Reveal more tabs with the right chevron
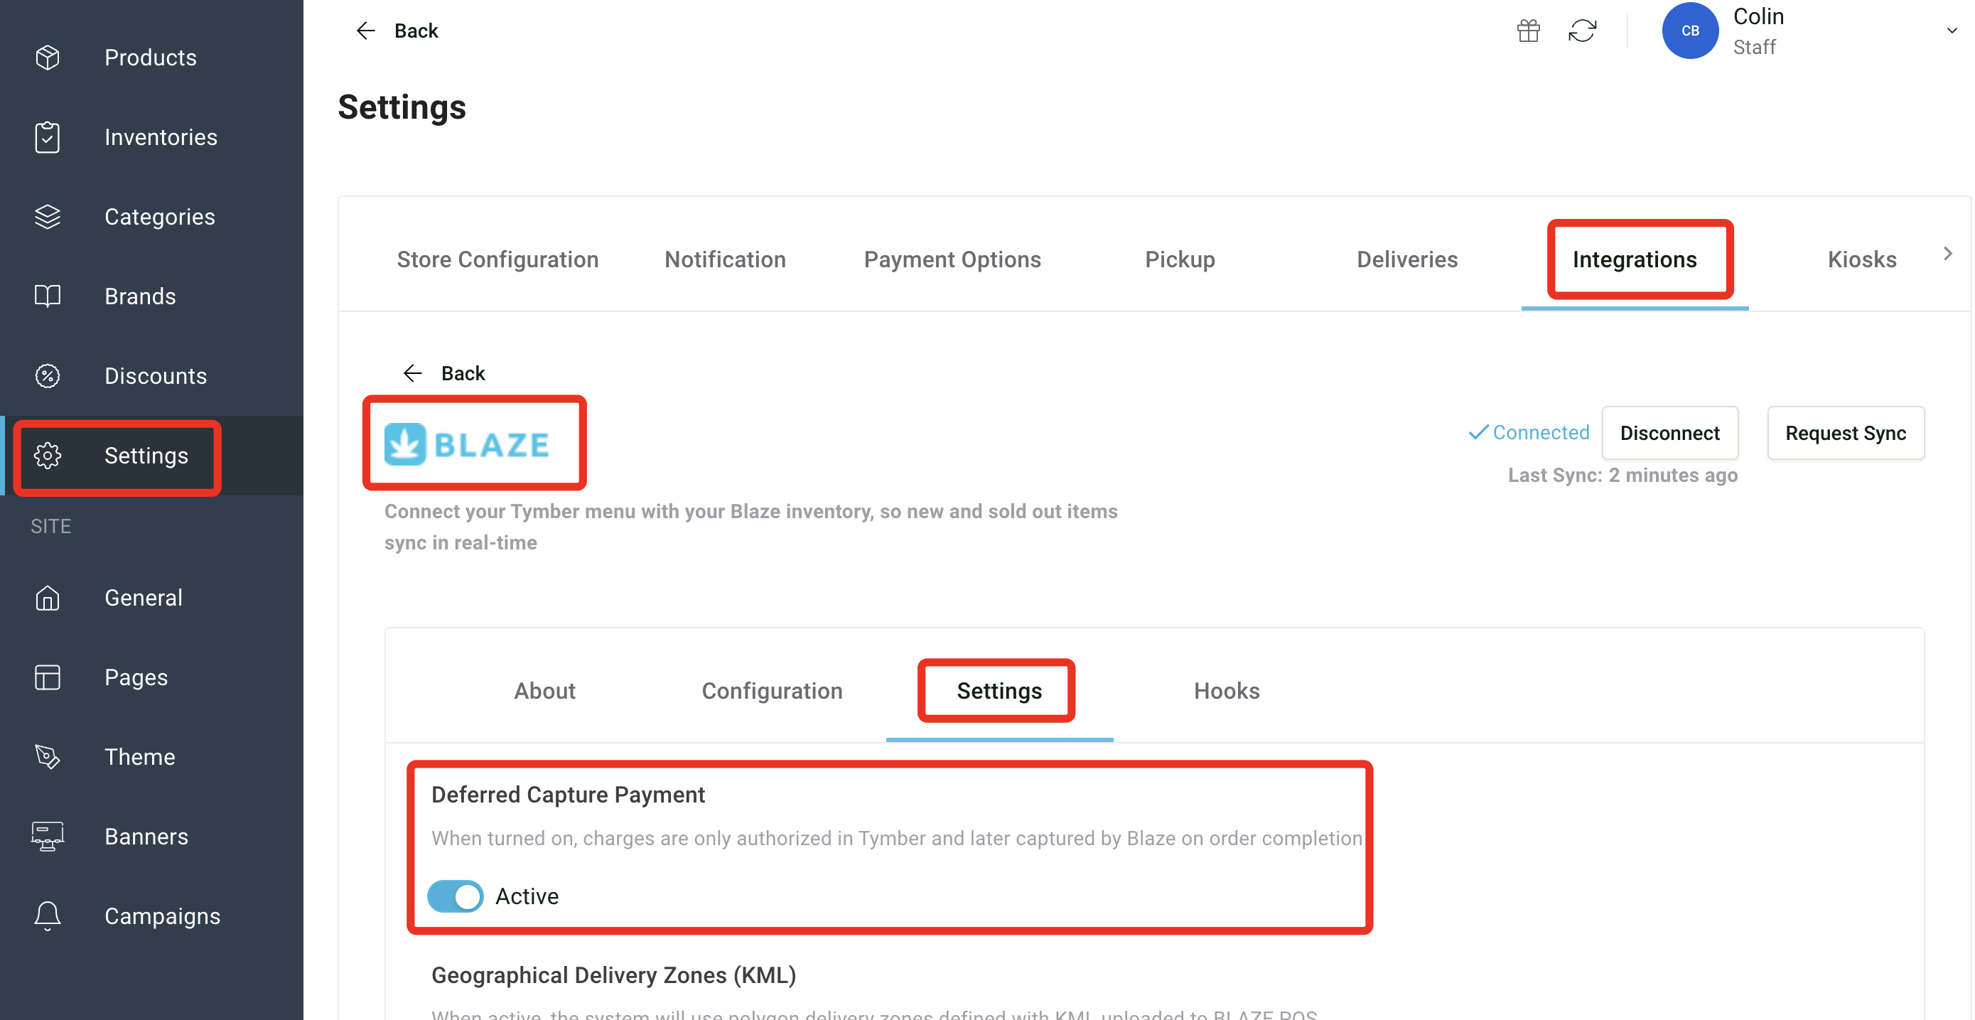1975x1020 pixels. pos(1947,253)
